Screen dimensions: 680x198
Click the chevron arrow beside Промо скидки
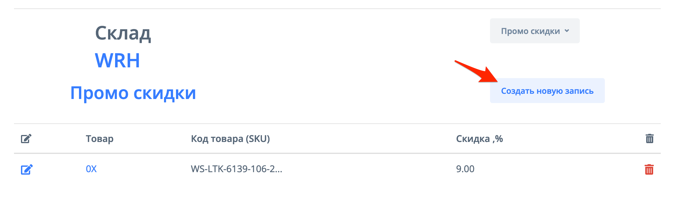[567, 31]
